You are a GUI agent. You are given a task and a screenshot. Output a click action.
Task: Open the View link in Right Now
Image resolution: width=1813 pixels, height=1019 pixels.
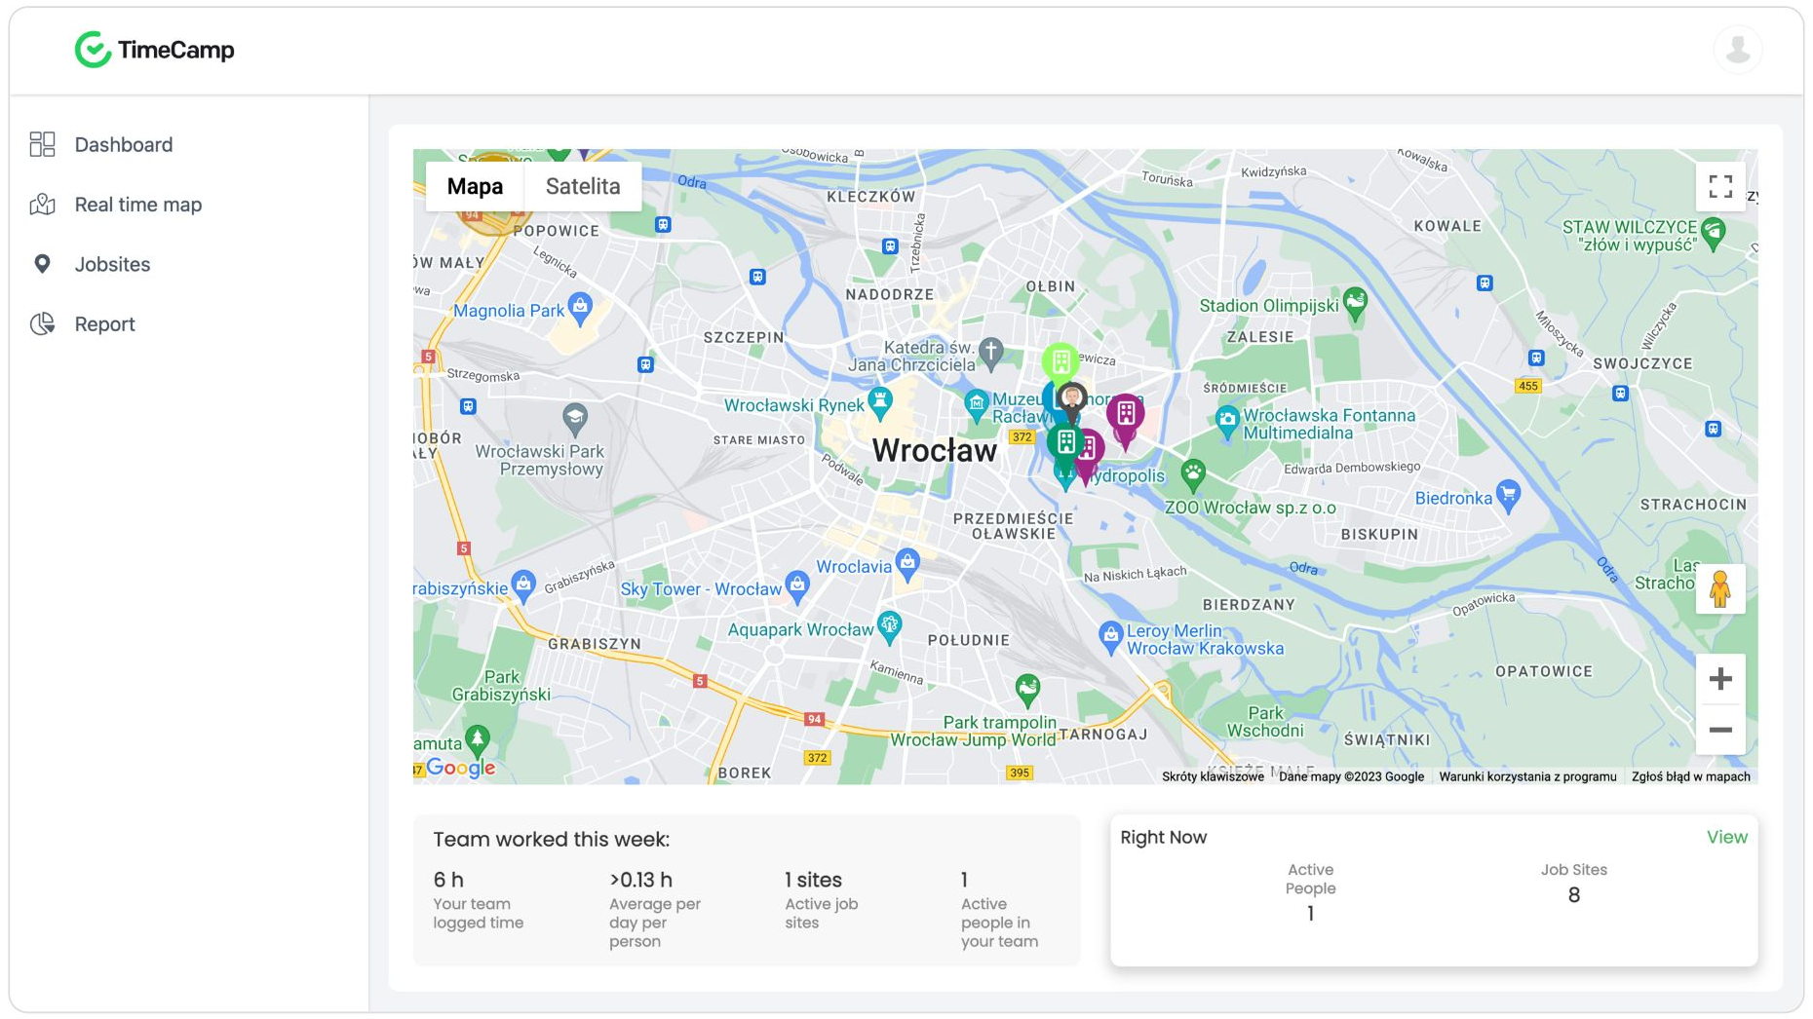[x=1726, y=837]
